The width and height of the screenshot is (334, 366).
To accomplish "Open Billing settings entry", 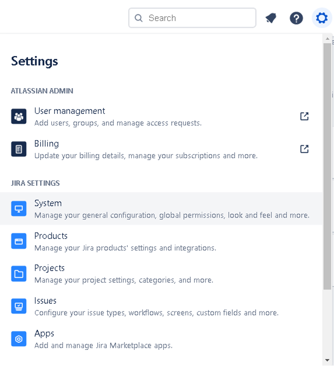I will tap(161, 149).
